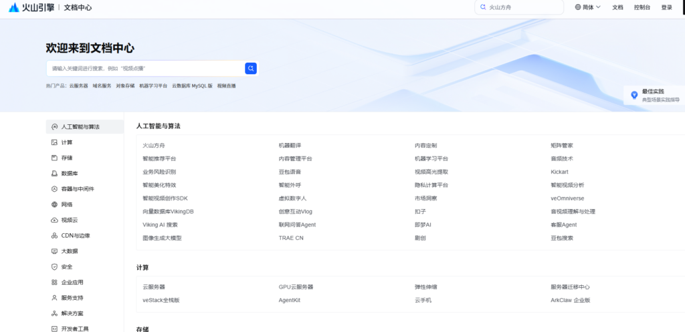Open 控制台 in the top navigation
Image resolution: width=685 pixels, height=332 pixels.
tap(642, 7)
